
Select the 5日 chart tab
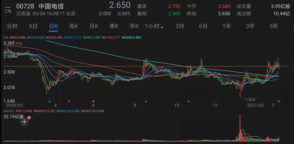(33, 26)
